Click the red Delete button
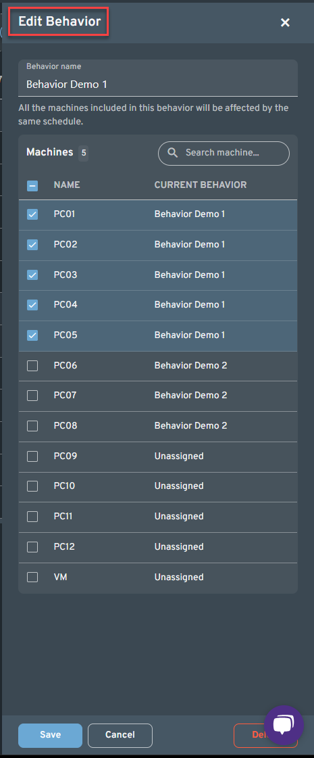The height and width of the screenshot is (758, 314). [265, 735]
